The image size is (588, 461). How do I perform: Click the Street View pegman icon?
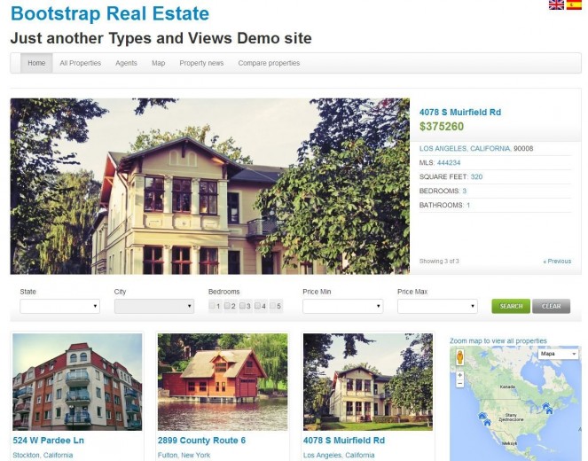point(460,357)
